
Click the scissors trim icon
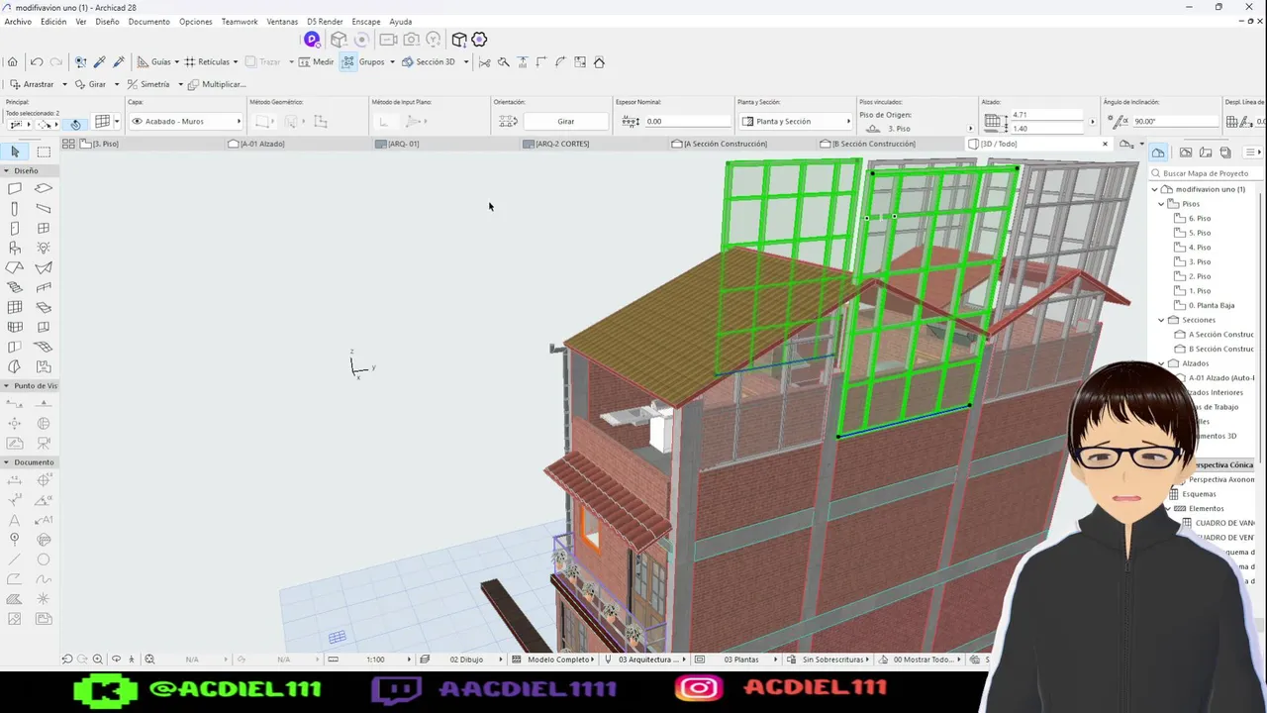tap(484, 61)
